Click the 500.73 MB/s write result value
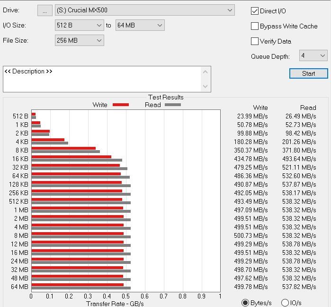331x307 pixels. [251, 235]
